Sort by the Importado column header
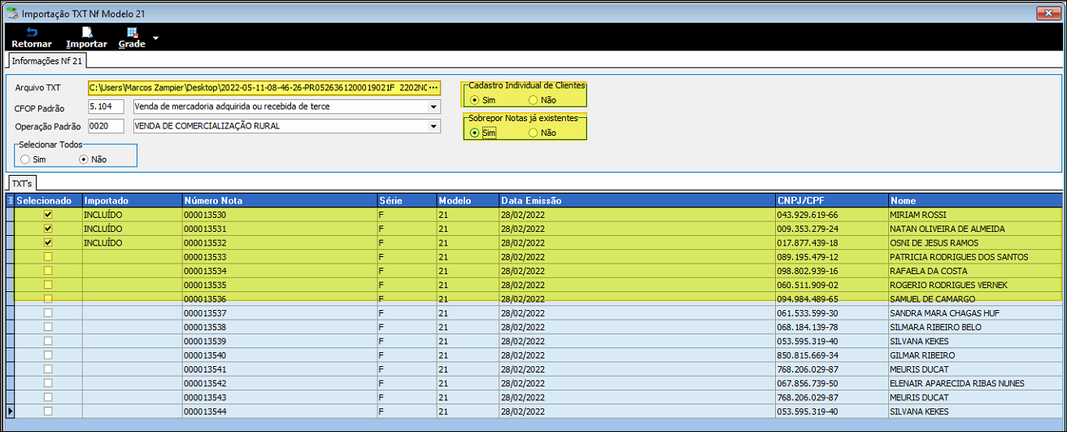This screenshot has width=1067, height=432. click(x=132, y=200)
